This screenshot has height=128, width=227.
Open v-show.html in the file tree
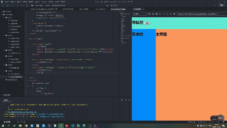[14, 32]
